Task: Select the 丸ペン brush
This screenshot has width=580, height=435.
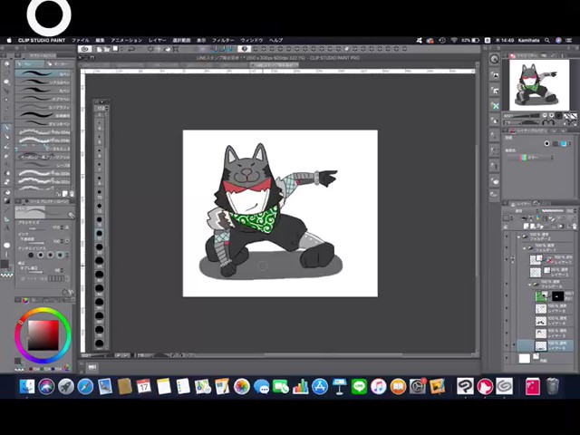Action: [43, 91]
